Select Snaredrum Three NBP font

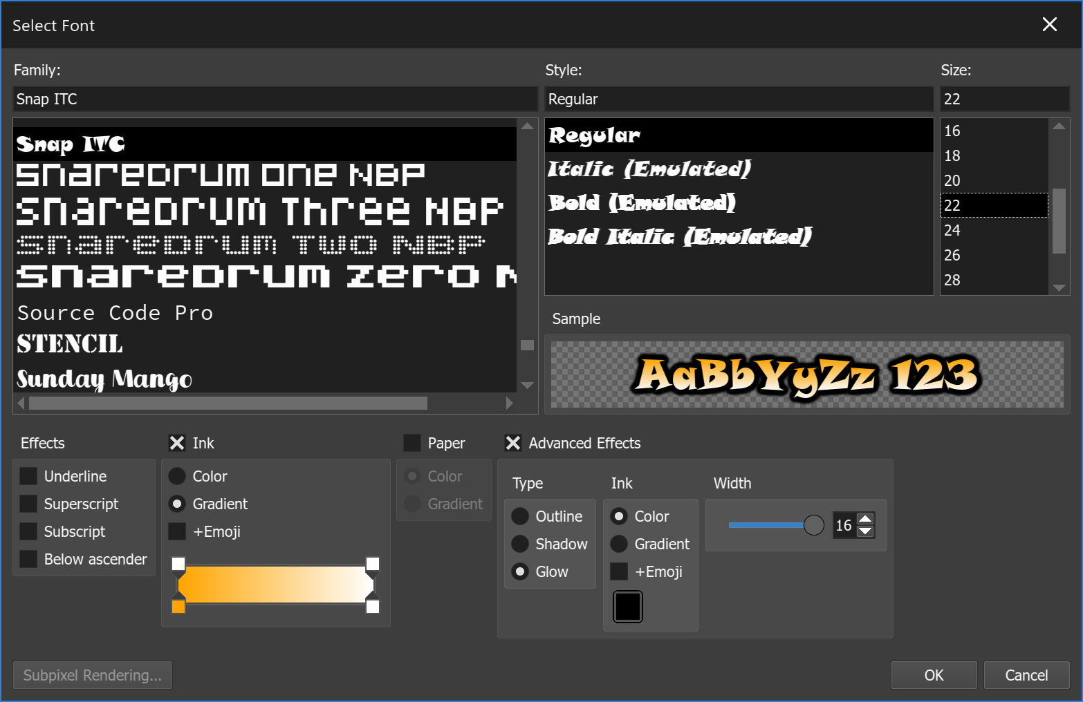(x=265, y=211)
